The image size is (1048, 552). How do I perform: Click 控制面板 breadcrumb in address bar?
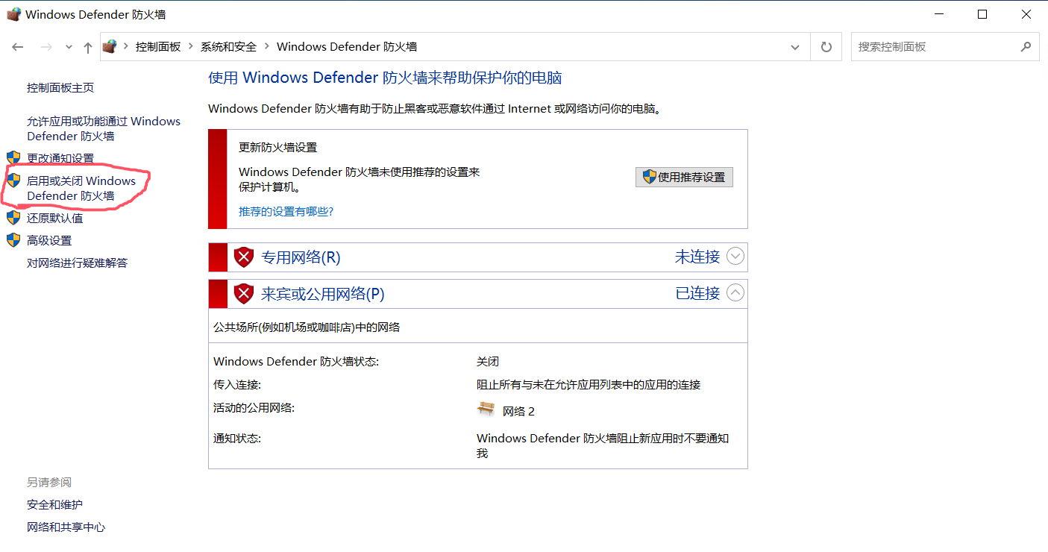point(158,46)
